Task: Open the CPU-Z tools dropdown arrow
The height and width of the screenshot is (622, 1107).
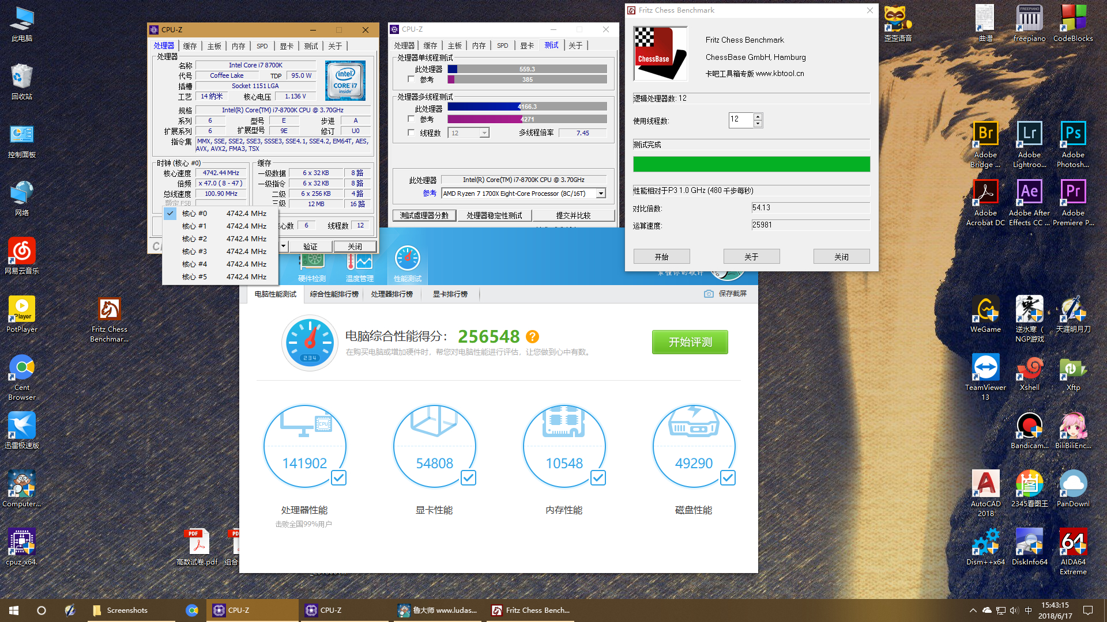Action: click(x=283, y=246)
